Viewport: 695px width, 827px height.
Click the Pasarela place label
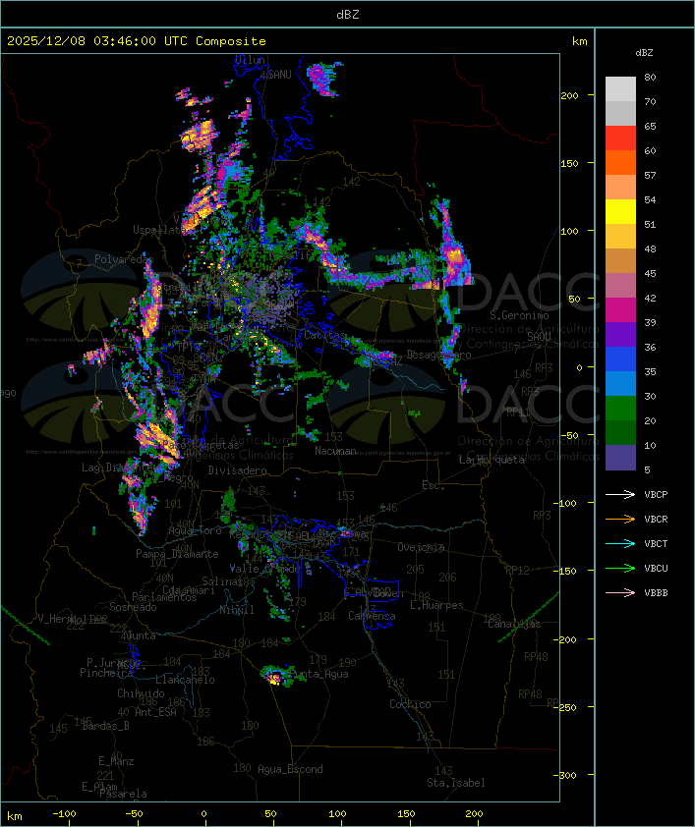(123, 794)
